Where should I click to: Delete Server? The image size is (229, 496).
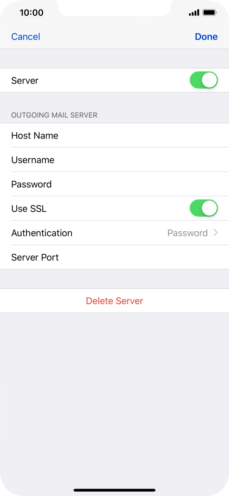pyautogui.click(x=114, y=301)
